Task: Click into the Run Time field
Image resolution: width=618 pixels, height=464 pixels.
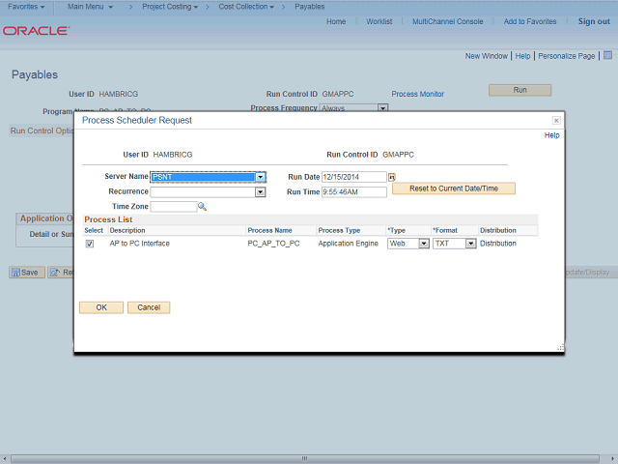Action: tap(353, 192)
